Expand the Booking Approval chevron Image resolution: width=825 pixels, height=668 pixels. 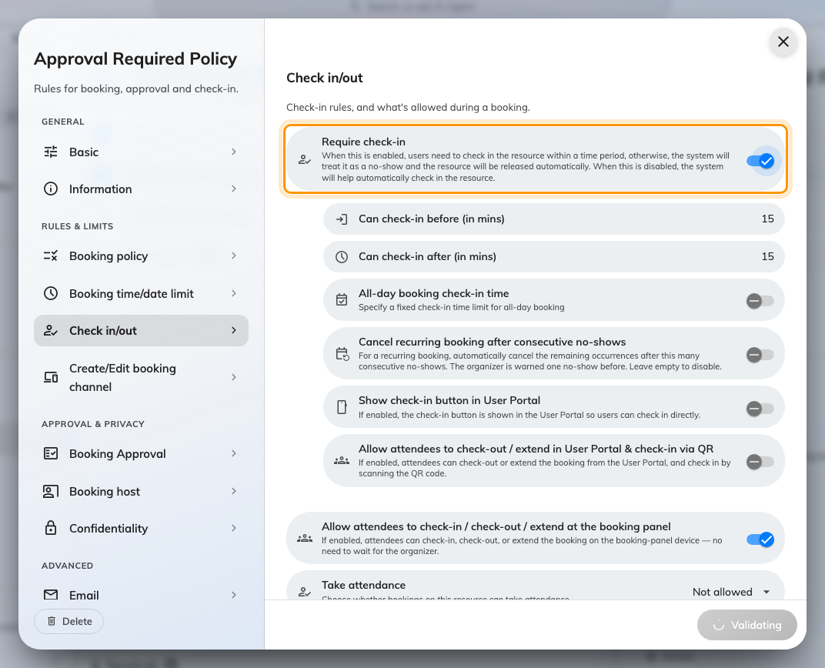pyautogui.click(x=234, y=453)
